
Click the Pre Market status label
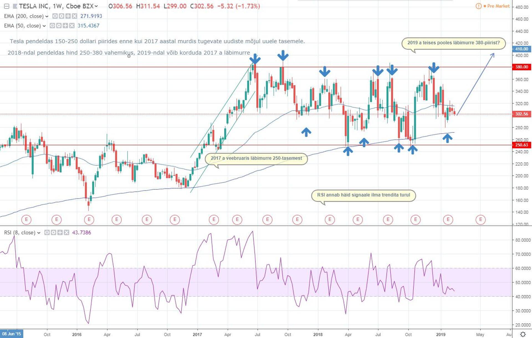498,6
